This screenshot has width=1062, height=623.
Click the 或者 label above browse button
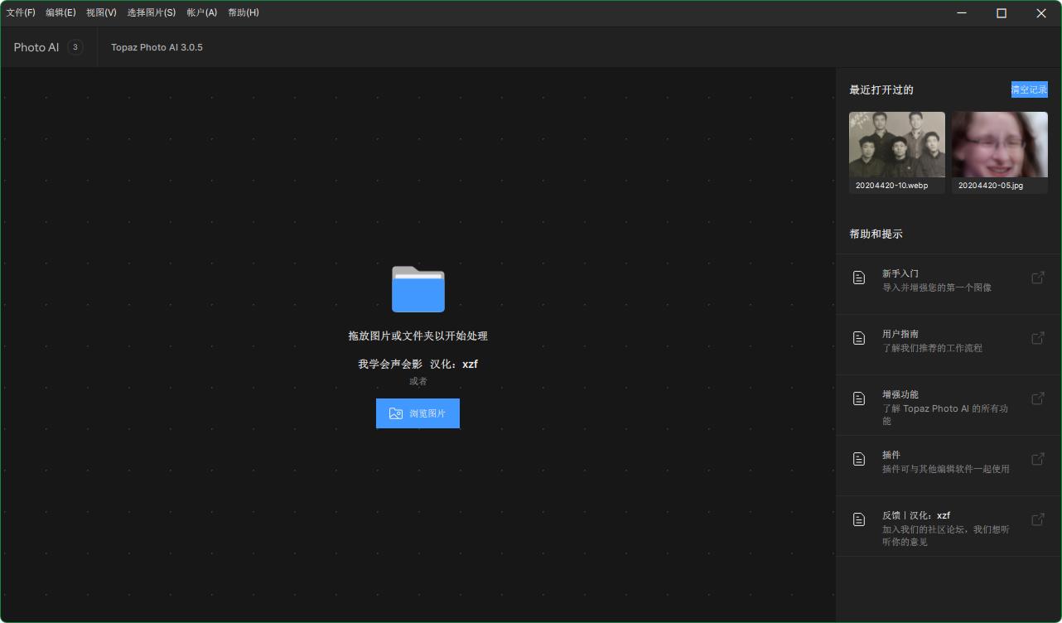418,381
